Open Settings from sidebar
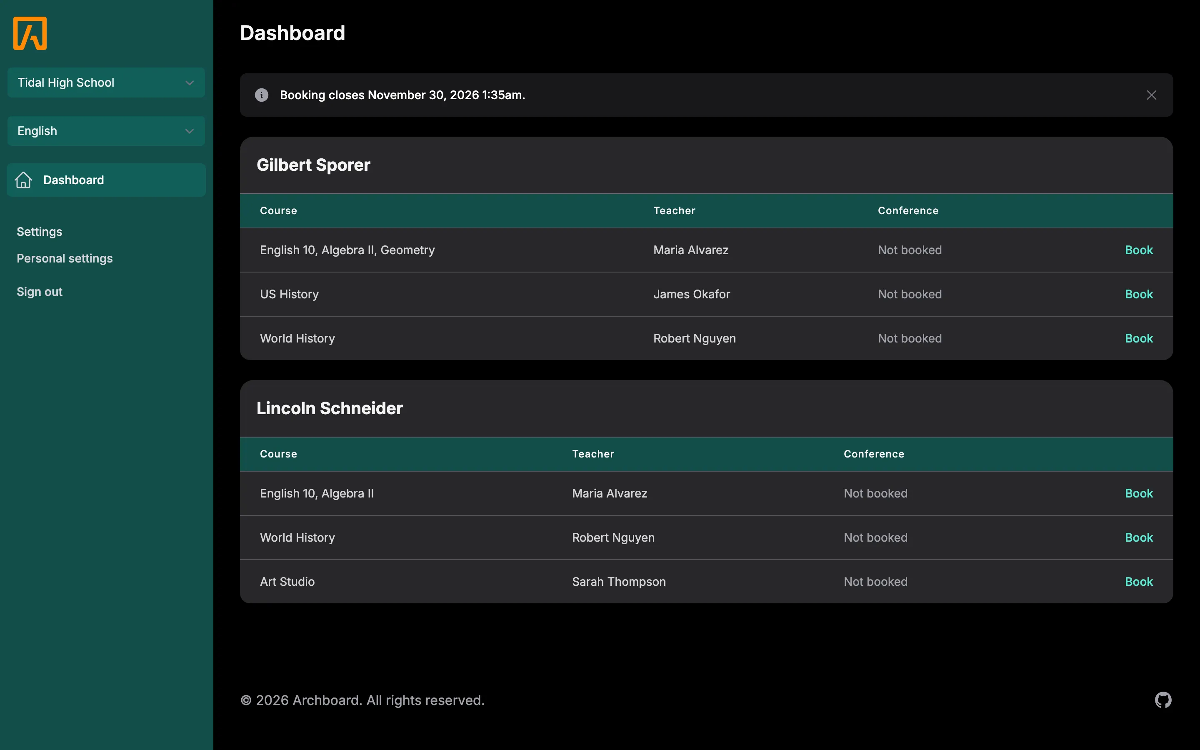Viewport: 1200px width, 750px height. click(39, 232)
